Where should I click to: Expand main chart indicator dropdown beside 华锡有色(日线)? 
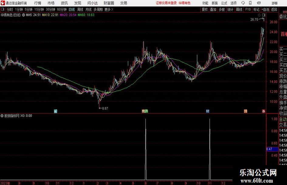[23, 15]
